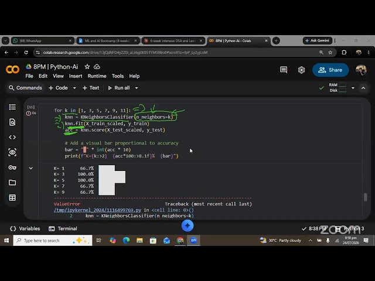This screenshot has width=375, height=281.
Task: Open the Terminal panel at bottom
Action: pos(63,229)
